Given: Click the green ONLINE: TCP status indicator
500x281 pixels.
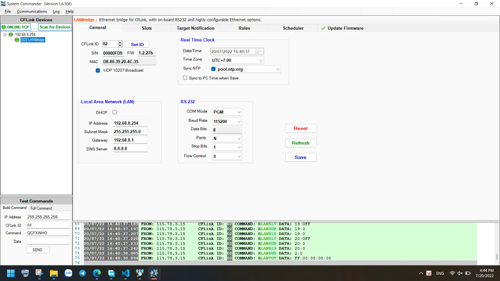Looking at the screenshot, I should pyautogui.click(x=15, y=27).
